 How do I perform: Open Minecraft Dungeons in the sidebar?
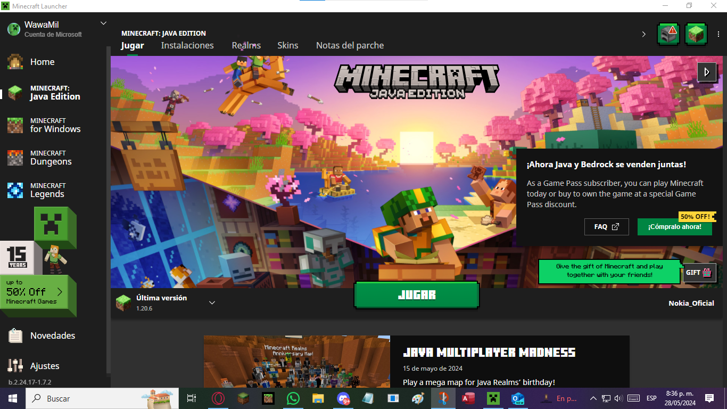pyautogui.click(x=51, y=158)
